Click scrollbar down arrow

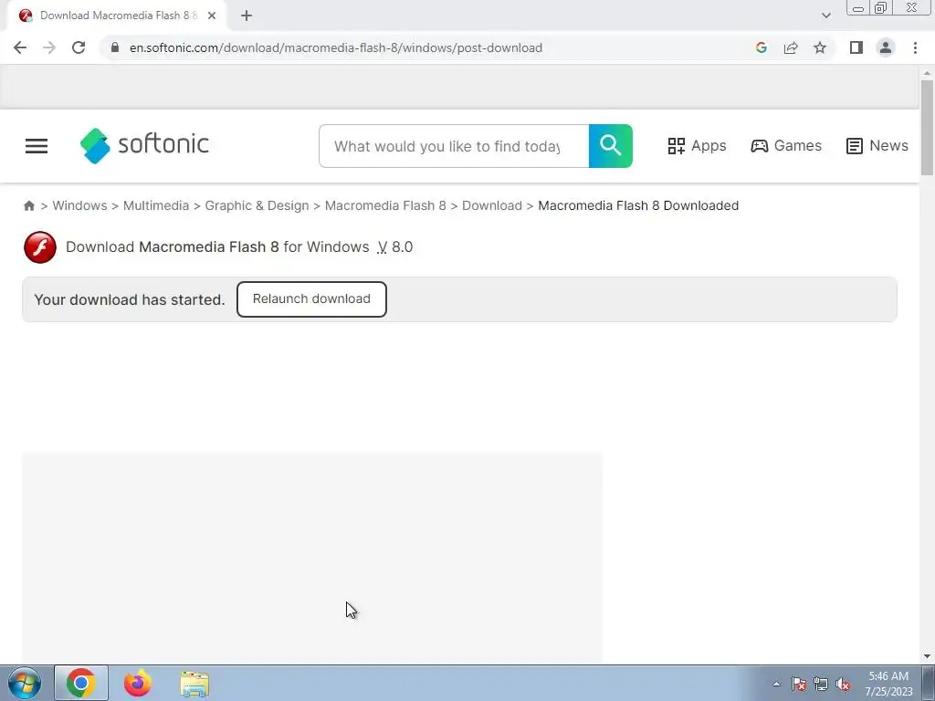point(927,656)
